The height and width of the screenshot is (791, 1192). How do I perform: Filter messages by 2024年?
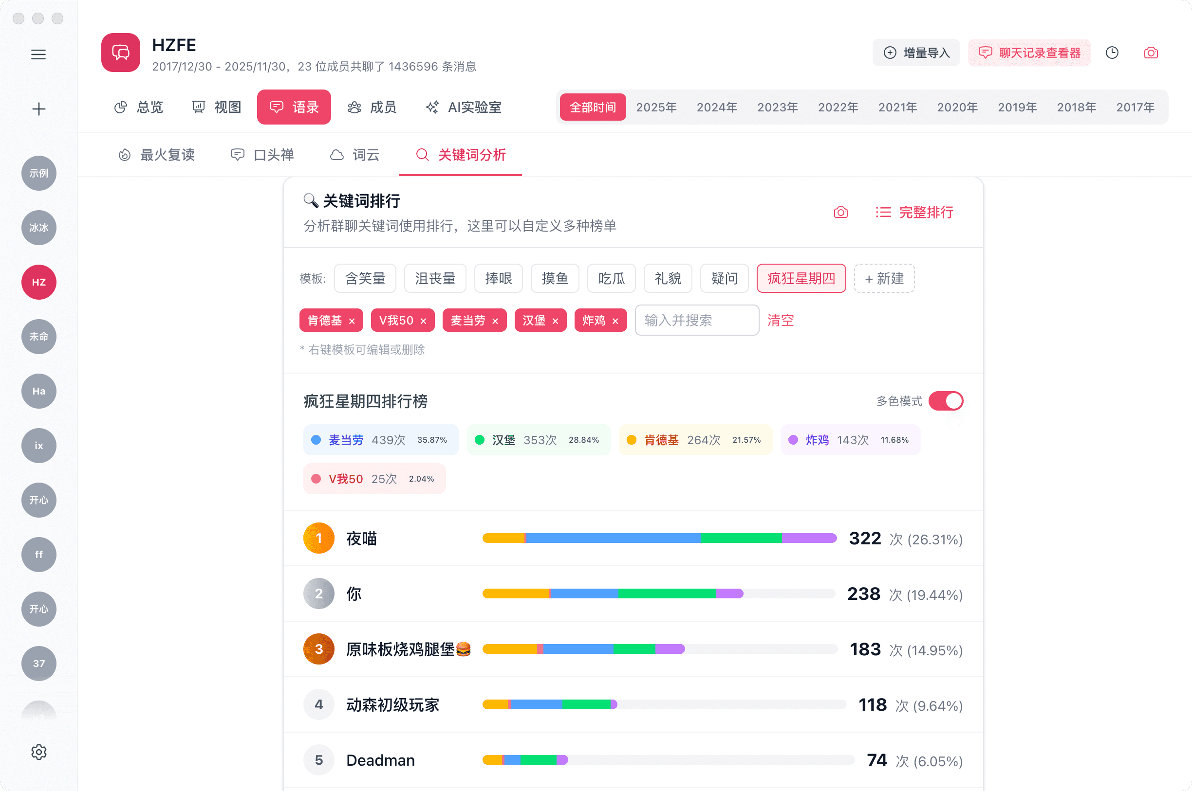[716, 107]
